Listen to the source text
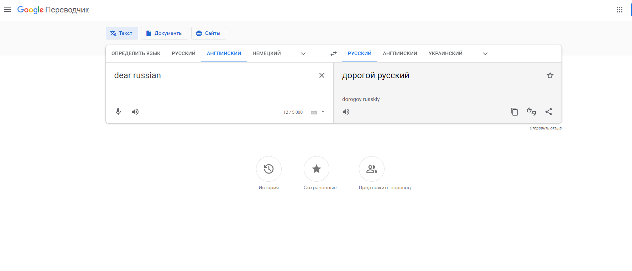This screenshot has height=271, width=632. pyautogui.click(x=135, y=112)
